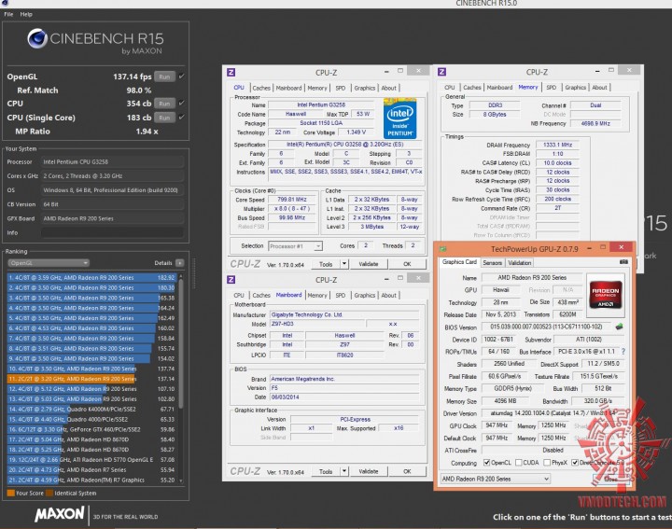Toggle the CPU (Single Core) test checkmark
This screenshot has height=529, width=672.
[182, 117]
